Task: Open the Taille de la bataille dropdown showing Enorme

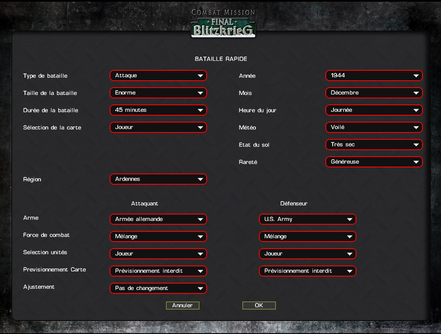Action: [x=158, y=93]
